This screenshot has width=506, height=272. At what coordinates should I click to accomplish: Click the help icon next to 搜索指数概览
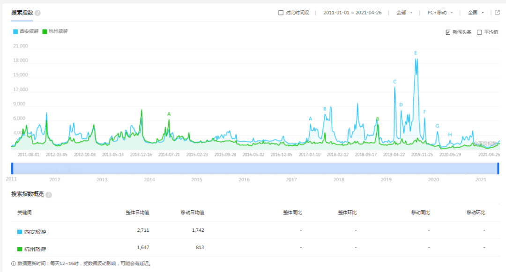[x=49, y=194]
